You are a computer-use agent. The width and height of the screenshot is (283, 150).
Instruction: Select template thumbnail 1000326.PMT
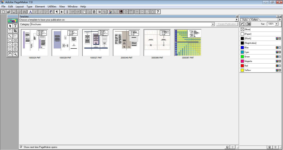(65, 43)
